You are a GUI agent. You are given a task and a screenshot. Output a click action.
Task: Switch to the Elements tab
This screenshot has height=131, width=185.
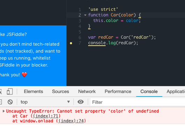34,92
